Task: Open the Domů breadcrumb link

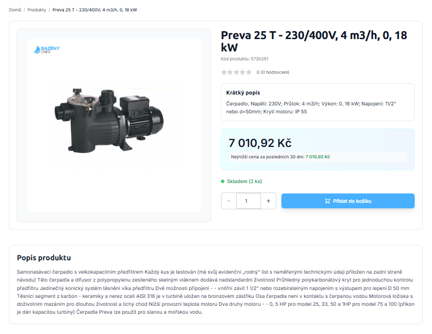Action: [x=15, y=9]
